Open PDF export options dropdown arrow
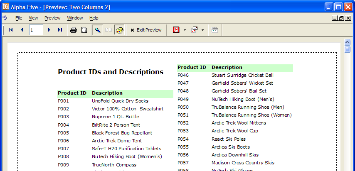This screenshot has height=171, width=355. click(x=185, y=30)
